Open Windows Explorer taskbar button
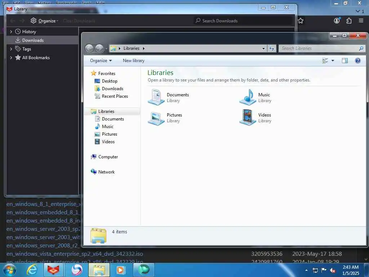369x277 pixels. (x=99, y=270)
